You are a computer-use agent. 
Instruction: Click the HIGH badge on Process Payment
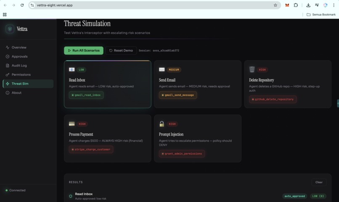[x=82, y=124]
